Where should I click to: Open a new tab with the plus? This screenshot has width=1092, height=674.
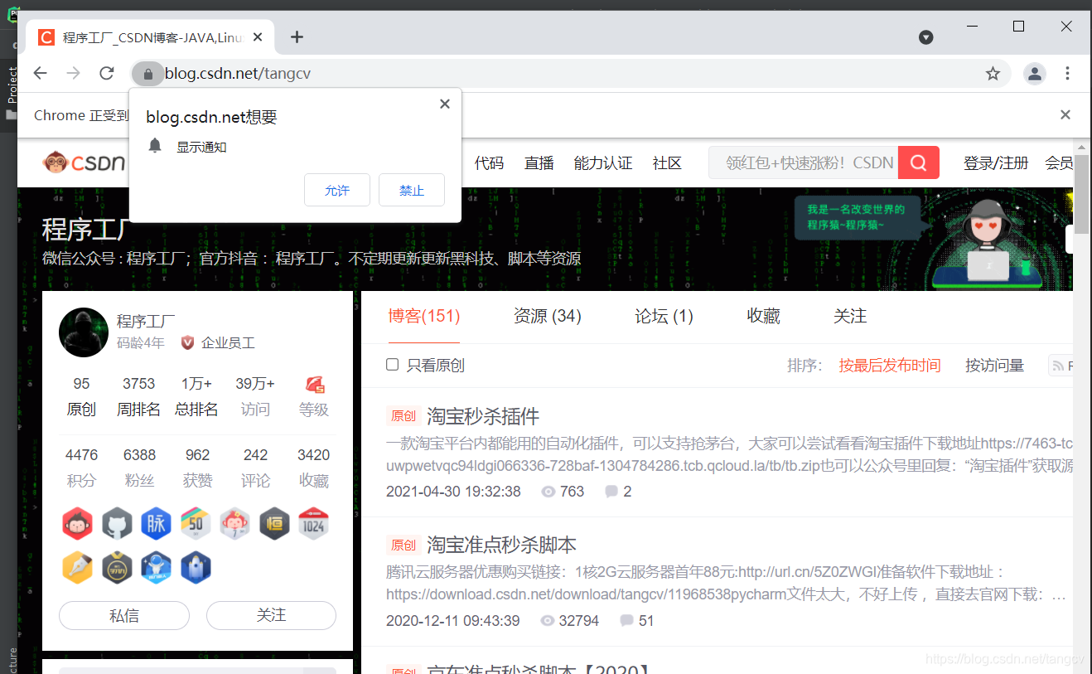pos(297,36)
